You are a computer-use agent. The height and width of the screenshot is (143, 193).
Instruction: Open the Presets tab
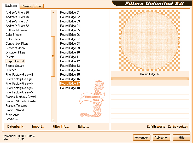(26, 6)
